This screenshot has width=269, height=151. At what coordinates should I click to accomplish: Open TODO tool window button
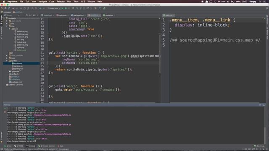pyautogui.click(x=18, y=146)
